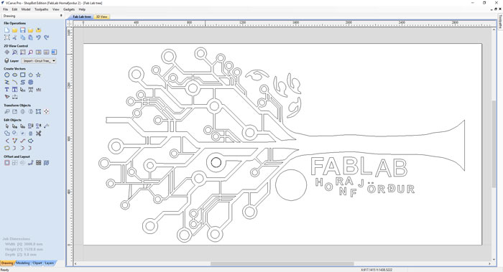Select the Layers tab at panel bottom
The image size is (503, 272).
[x=49, y=263]
